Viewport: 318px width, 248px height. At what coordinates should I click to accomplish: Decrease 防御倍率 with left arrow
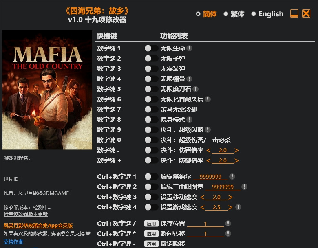tap(208, 160)
